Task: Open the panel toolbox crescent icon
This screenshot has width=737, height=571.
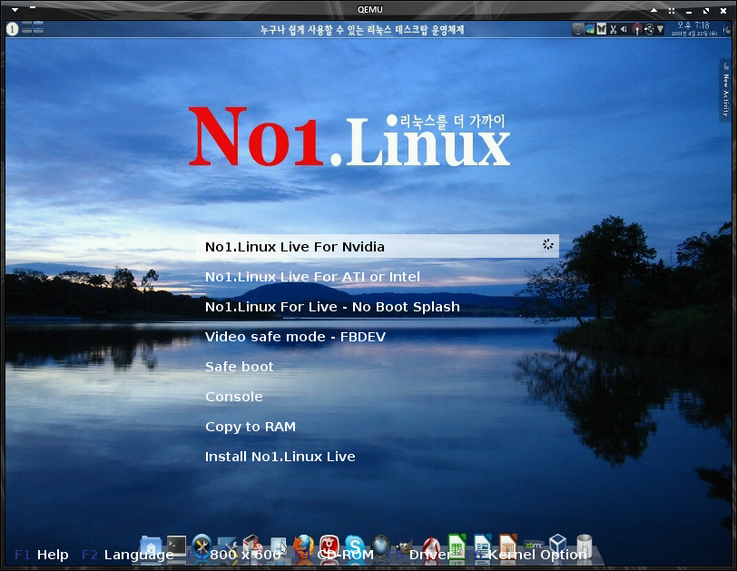Action: pyautogui.click(x=727, y=29)
